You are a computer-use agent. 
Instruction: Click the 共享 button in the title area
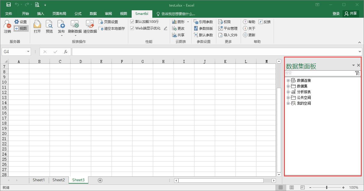pos(351,14)
